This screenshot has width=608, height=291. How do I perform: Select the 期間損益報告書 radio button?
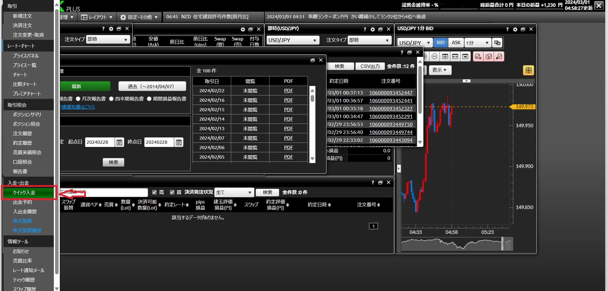point(149,99)
